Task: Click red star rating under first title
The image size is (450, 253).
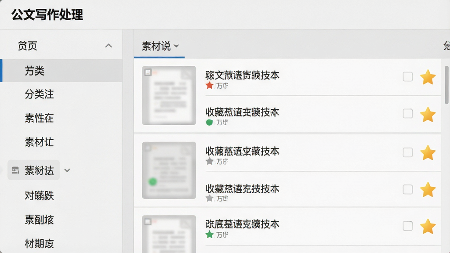Action: (210, 85)
